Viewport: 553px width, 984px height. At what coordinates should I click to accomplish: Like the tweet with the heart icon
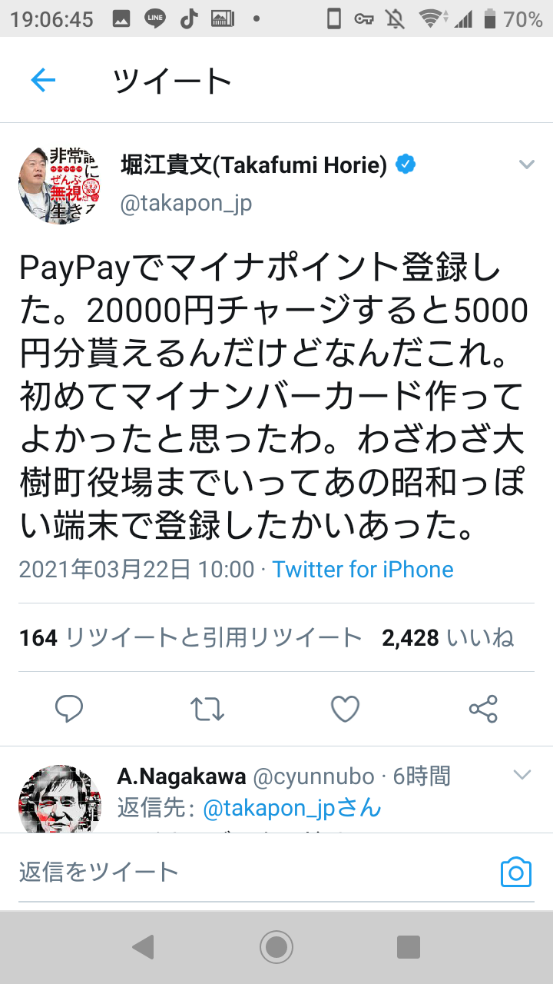(346, 709)
